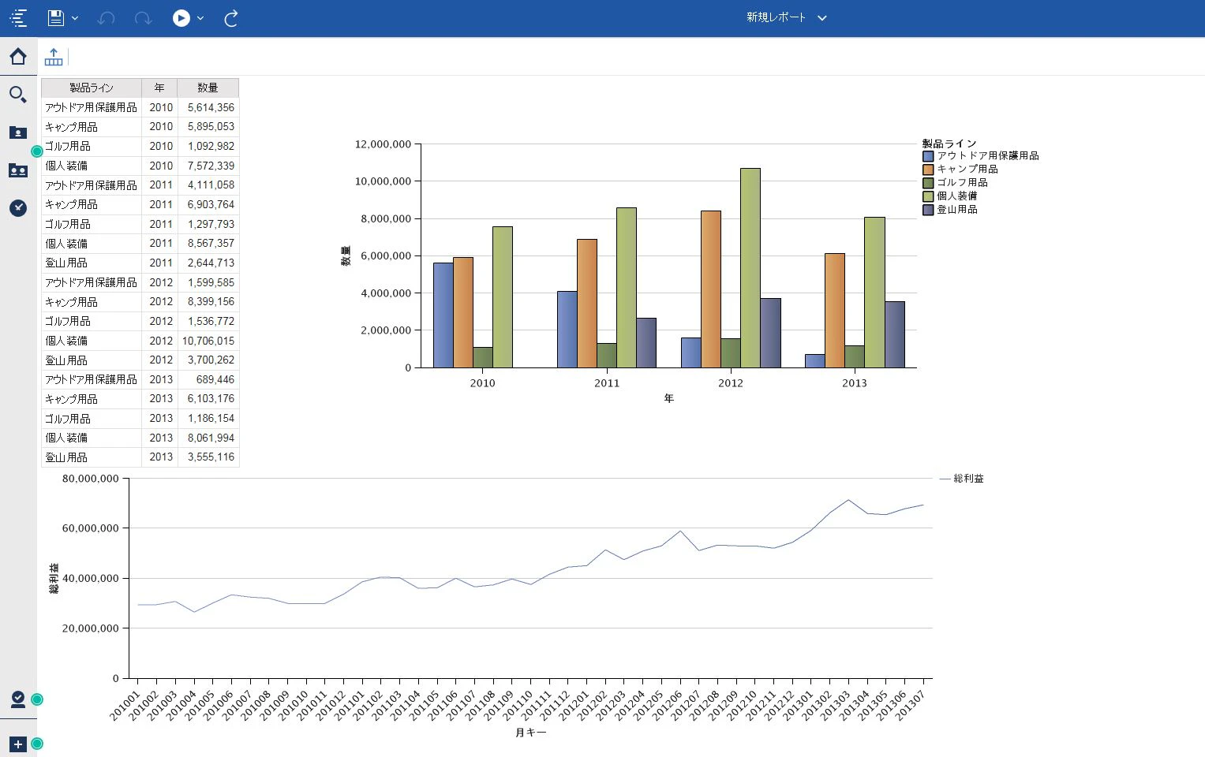1205x757 pixels.
Task: Expand the Run options dropdown arrow
Action: point(200,17)
